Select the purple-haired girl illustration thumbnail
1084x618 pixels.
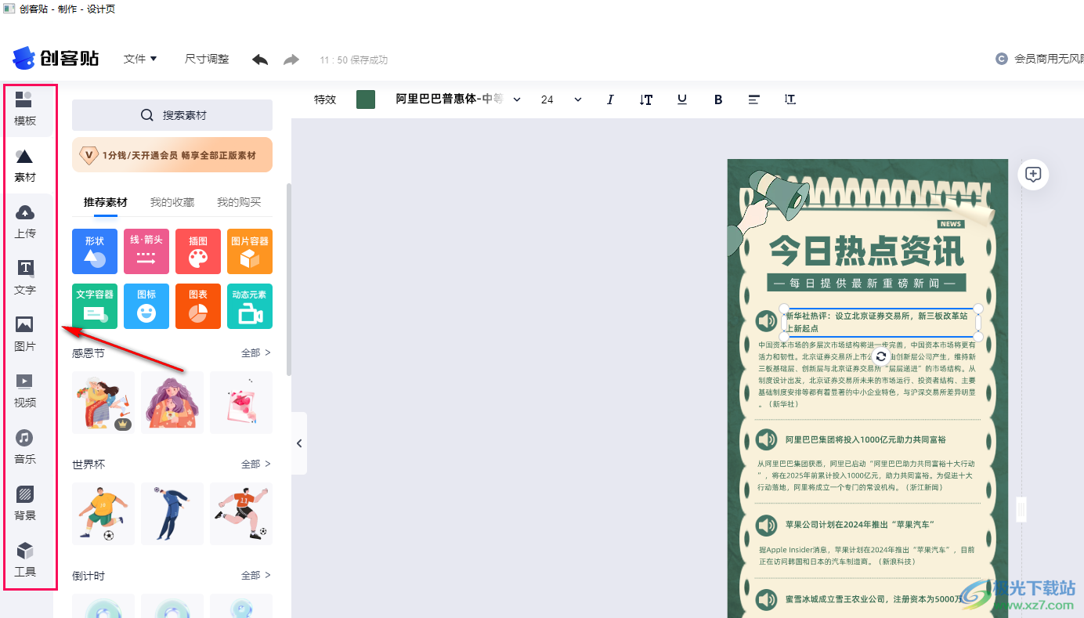tap(172, 403)
